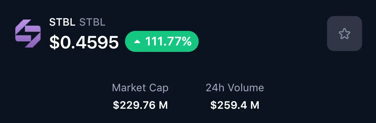The width and height of the screenshot is (376, 123).
Task: Click the green 111.77% change badge
Action: 162,41
